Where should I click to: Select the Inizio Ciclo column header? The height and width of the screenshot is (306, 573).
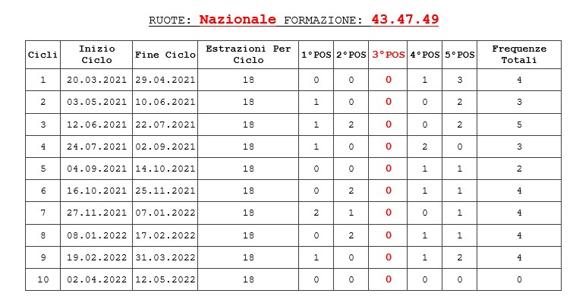click(96, 55)
